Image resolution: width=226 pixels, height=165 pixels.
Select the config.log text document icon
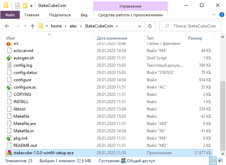[x=9, y=65]
